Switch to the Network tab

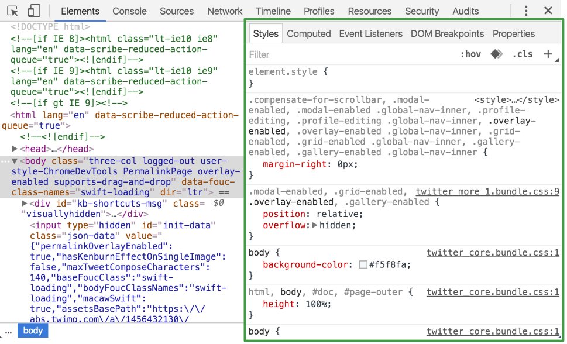coord(225,11)
